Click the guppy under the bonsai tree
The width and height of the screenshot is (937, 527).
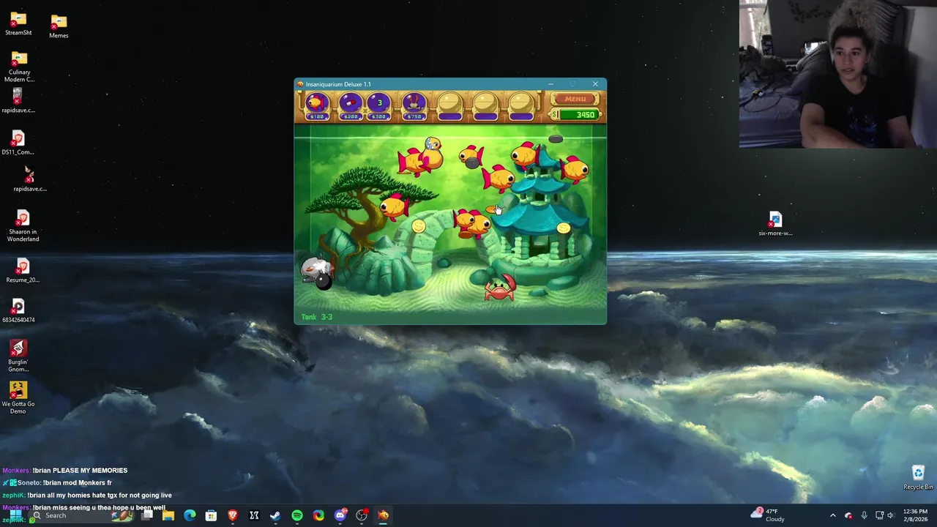tap(394, 206)
